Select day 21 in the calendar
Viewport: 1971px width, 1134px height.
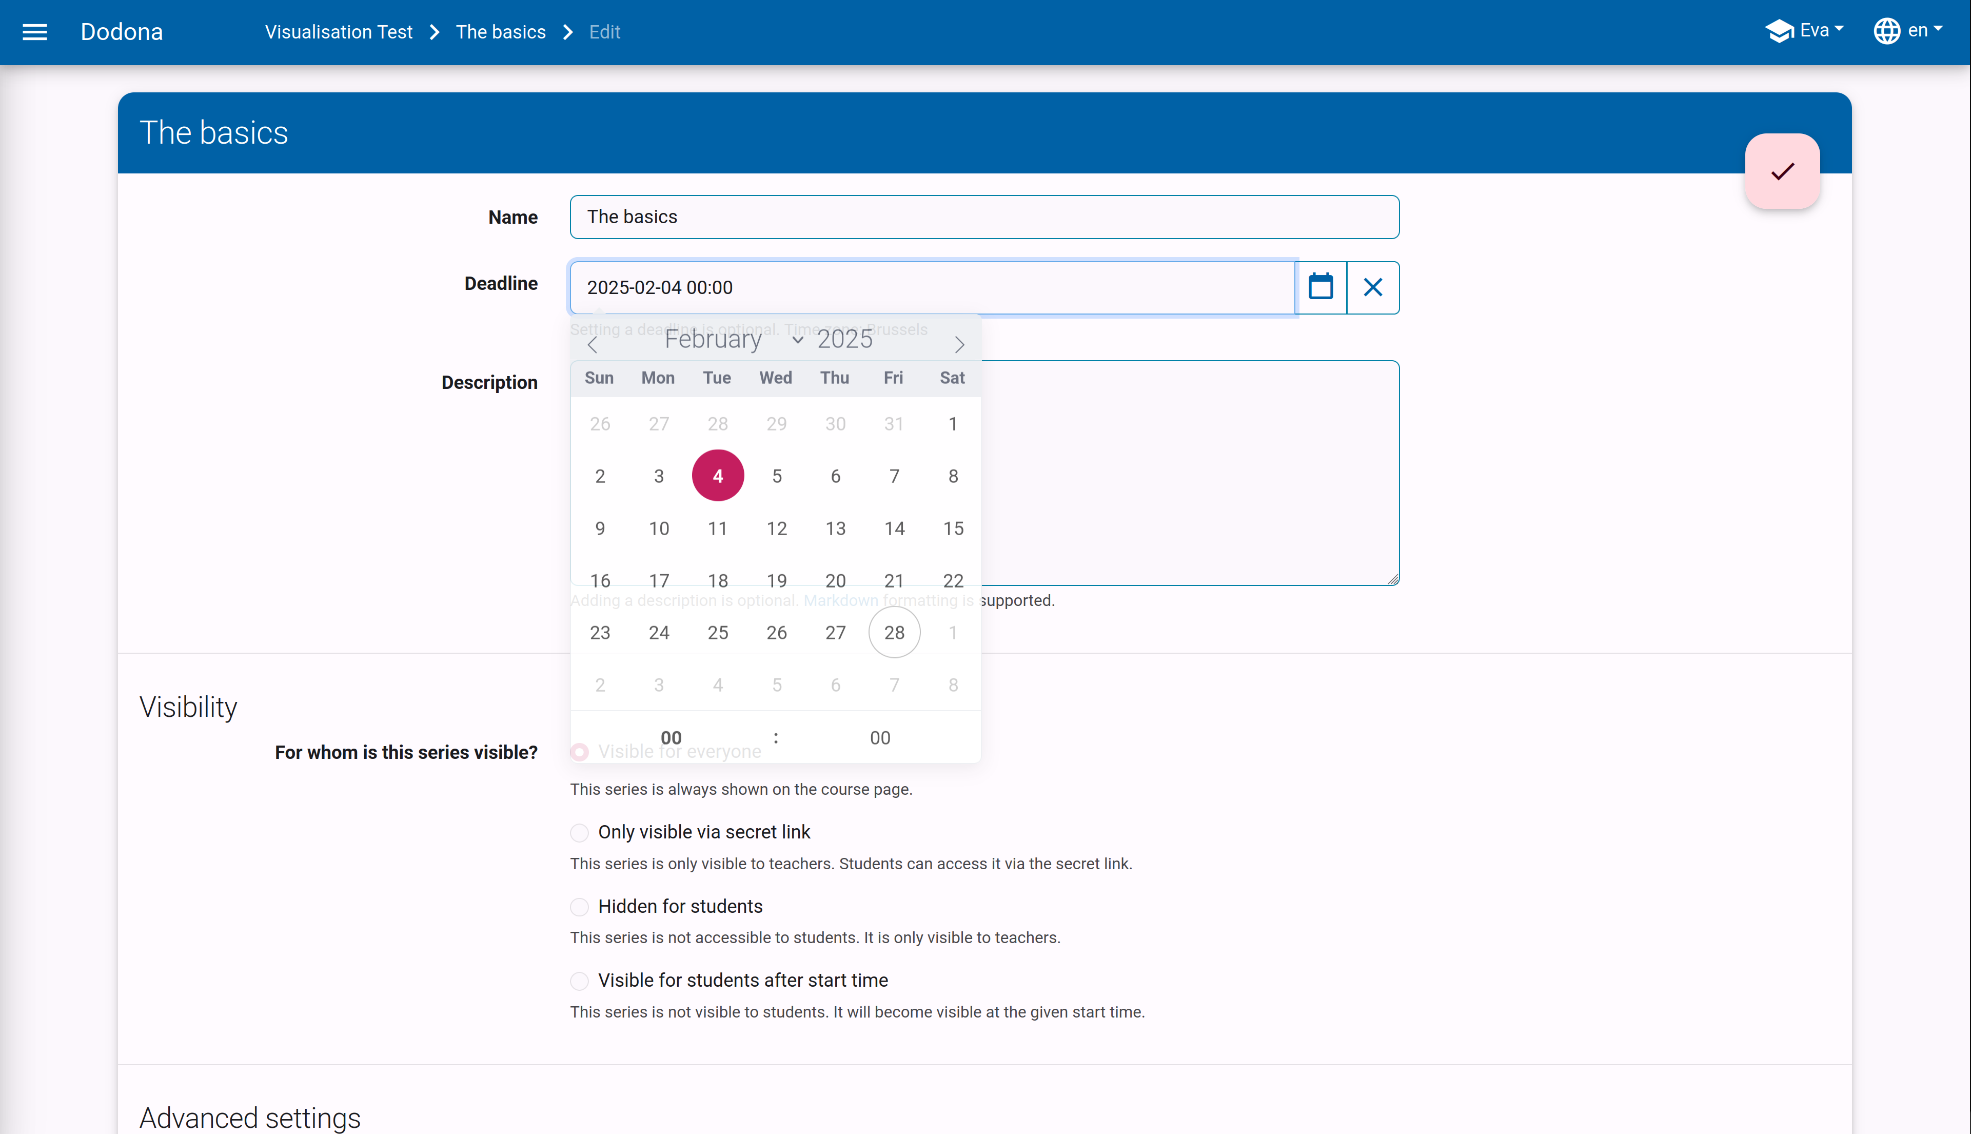[x=894, y=580]
